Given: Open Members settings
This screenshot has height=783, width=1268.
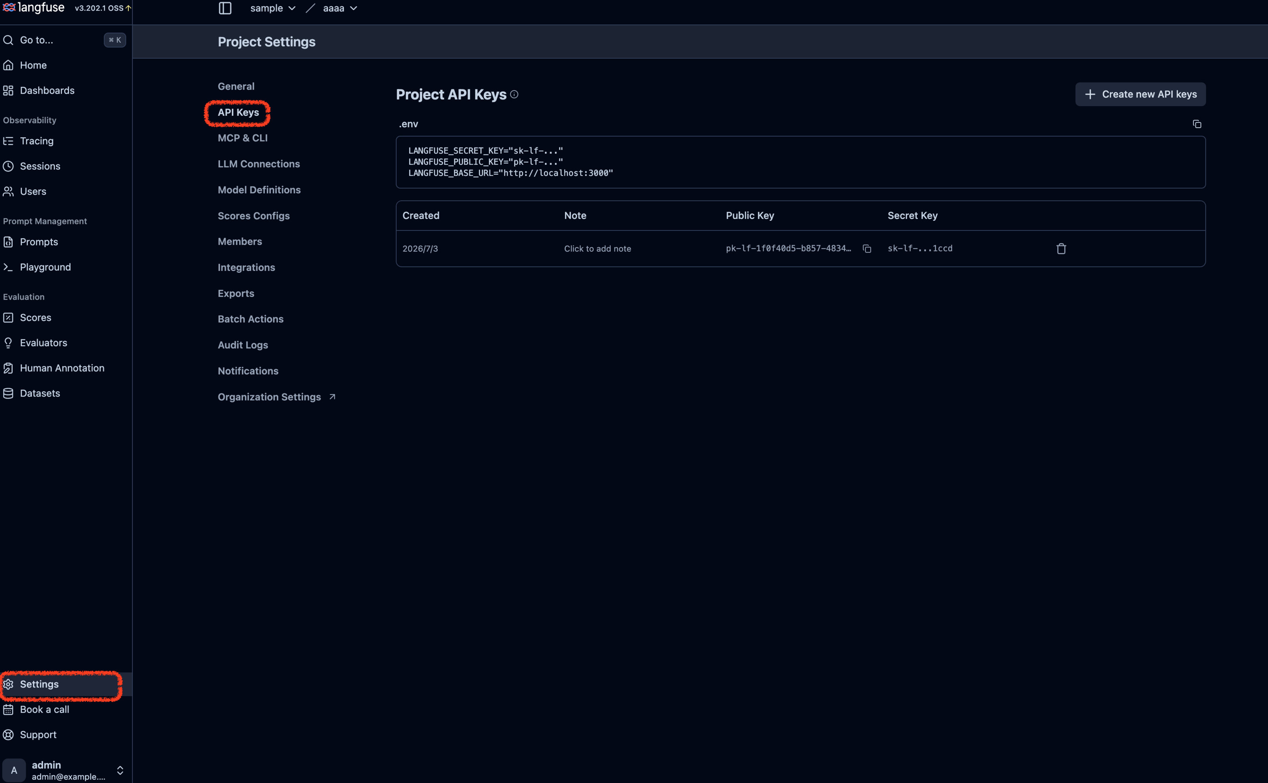Looking at the screenshot, I should pos(240,242).
